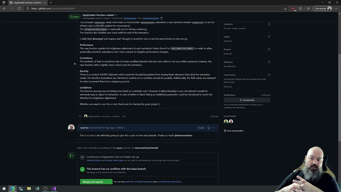This screenshot has width=341, height=192.
Task: Click the browser address bar URL
Action: coord(53,9)
